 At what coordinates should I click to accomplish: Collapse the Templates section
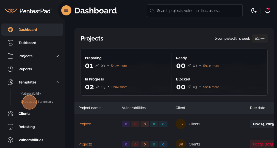coord(57,82)
